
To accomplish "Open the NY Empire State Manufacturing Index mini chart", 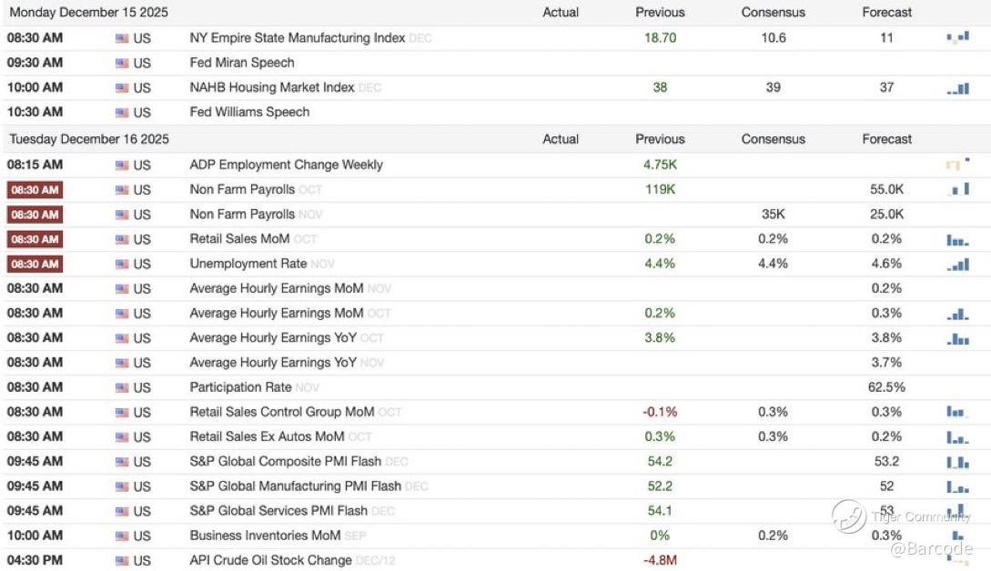I will click(957, 38).
